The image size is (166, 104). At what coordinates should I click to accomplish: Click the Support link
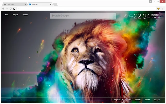[x=157, y=100]
